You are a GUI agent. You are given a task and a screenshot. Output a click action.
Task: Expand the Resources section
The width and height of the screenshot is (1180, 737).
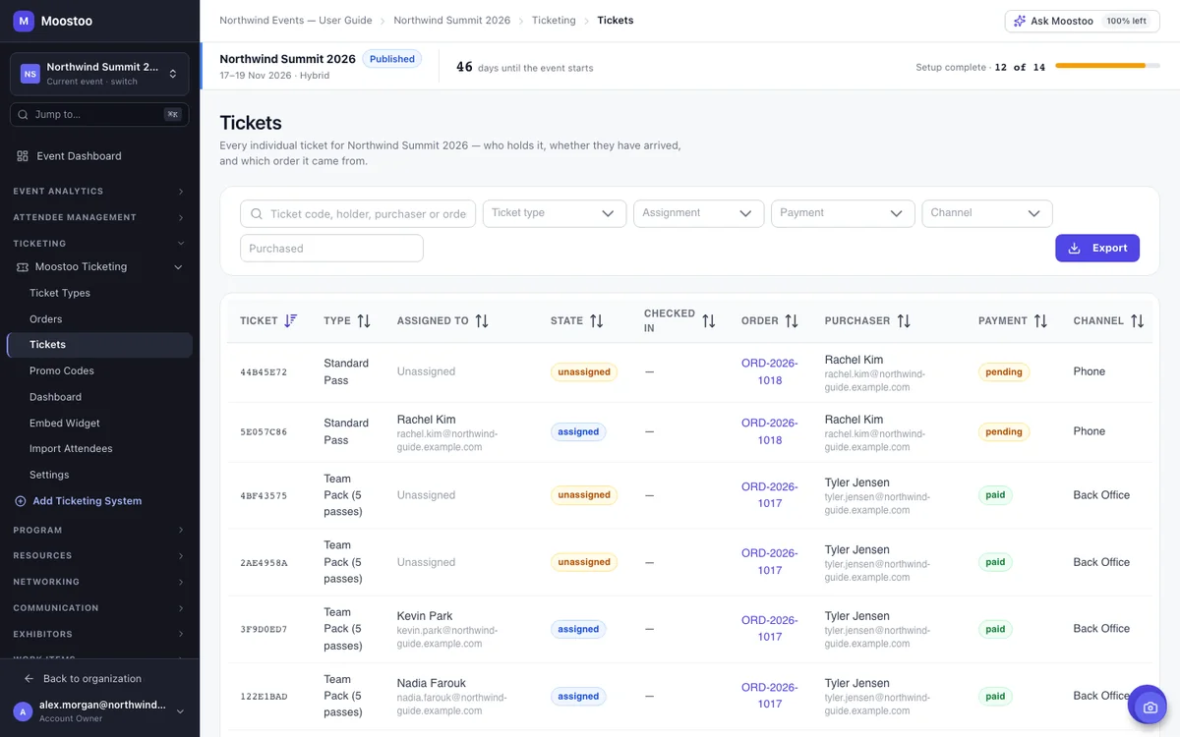pyautogui.click(x=99, y=556)
